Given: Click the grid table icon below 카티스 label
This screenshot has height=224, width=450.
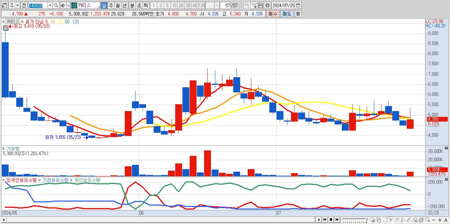Looking at the screenshot, I should click(x=6, y=28).
